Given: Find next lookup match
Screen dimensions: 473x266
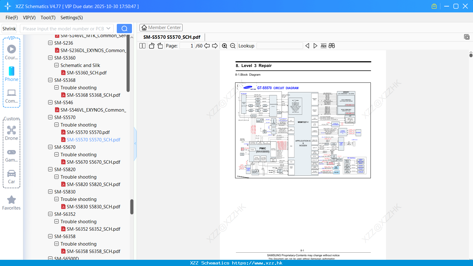Looking at the screenshot, I should click(315, 46).
